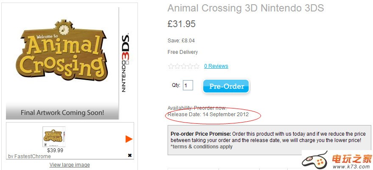Click the Animal Crossing 3D product title

(x=246, y=8)
